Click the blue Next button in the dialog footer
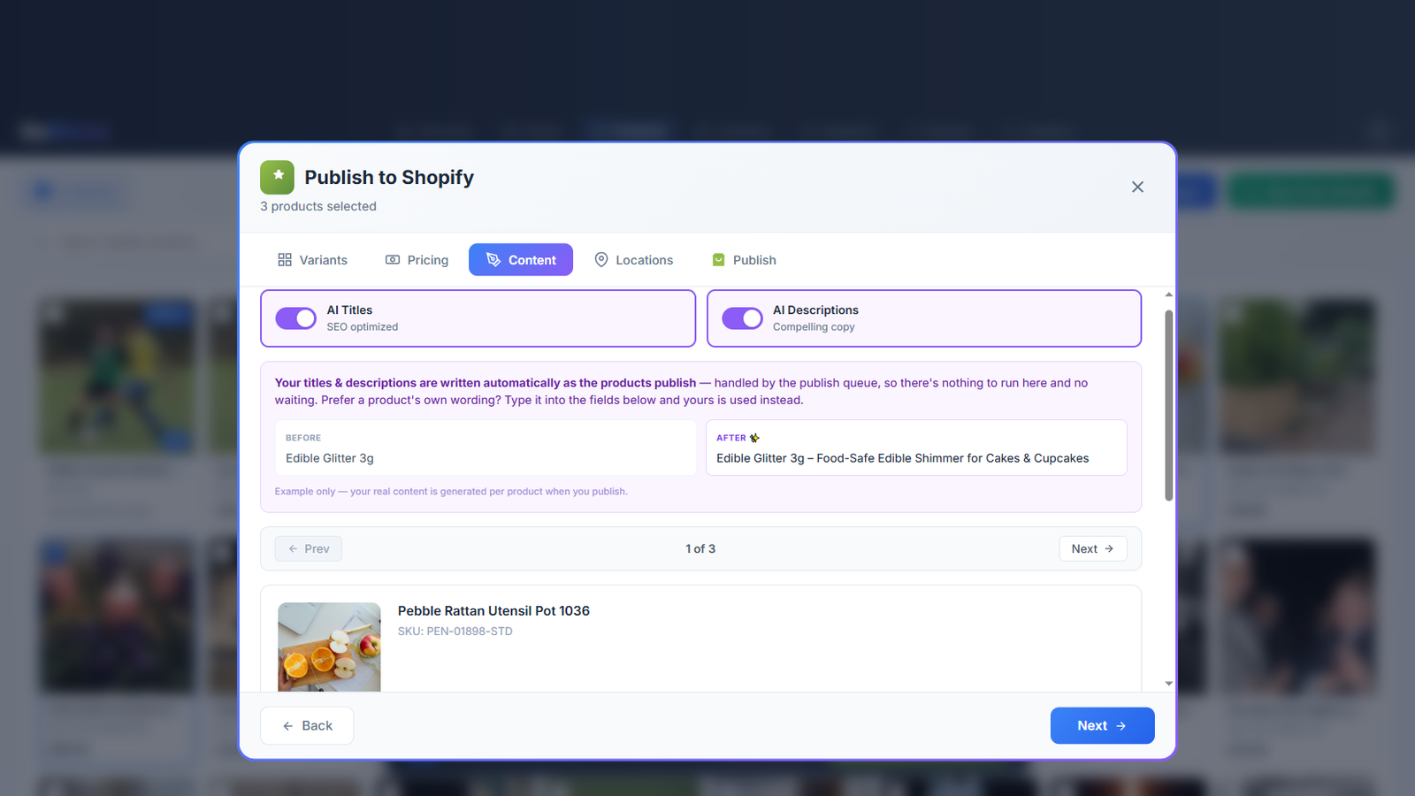The image size is (1415, 796). 1102,725
